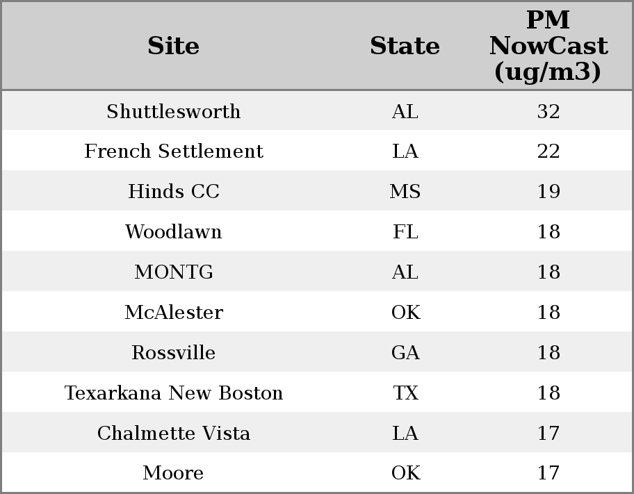Click the value 22 for French Settlement
The width and height of the screenshot is (634, 494).
point(548,151)
